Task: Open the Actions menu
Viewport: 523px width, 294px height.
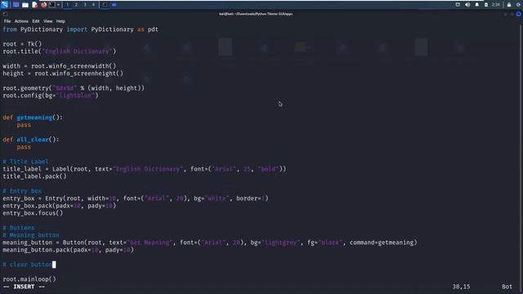Action: coord(21,21)
